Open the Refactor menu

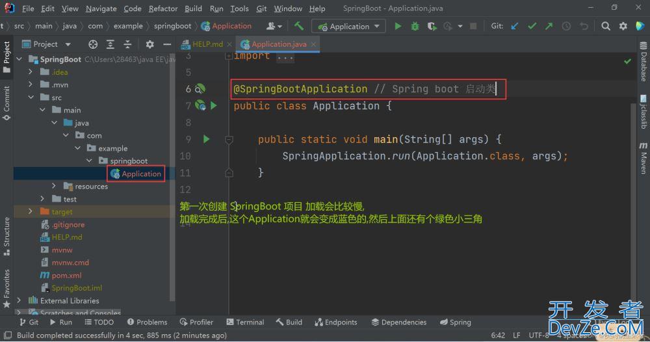pyautogui.click(x=163, y=8)
